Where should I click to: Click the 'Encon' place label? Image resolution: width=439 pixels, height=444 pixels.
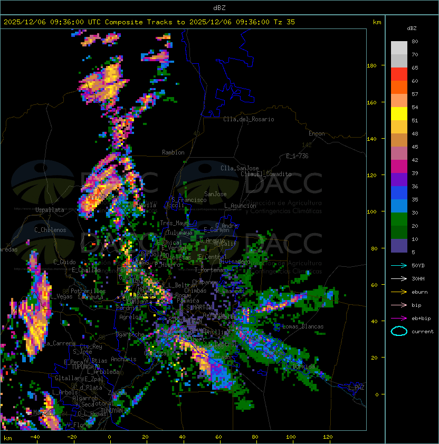tap(317, 133)
